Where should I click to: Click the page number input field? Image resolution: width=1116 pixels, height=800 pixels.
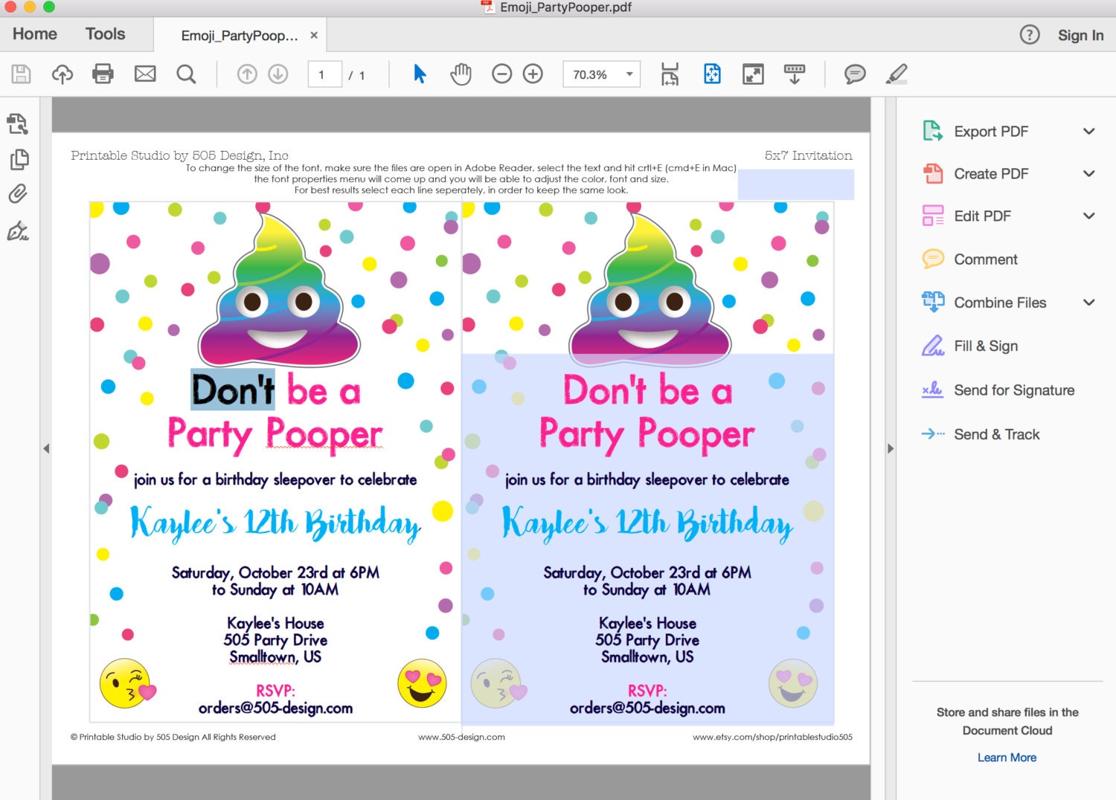tap(324, 74)
